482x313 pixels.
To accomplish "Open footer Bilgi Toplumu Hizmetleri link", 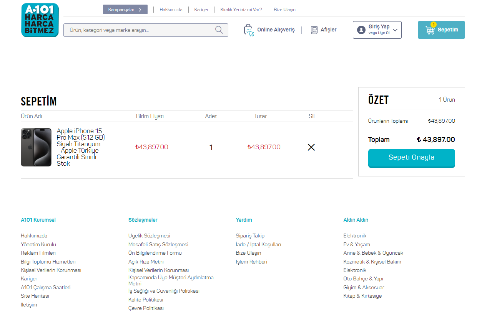I will (48, 262).
